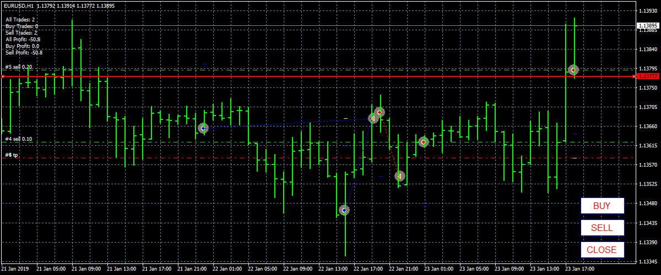Click the red 1.13777 price tag
Image resolution: width=661 pixels, height=275 pixels.
point(647,76)
